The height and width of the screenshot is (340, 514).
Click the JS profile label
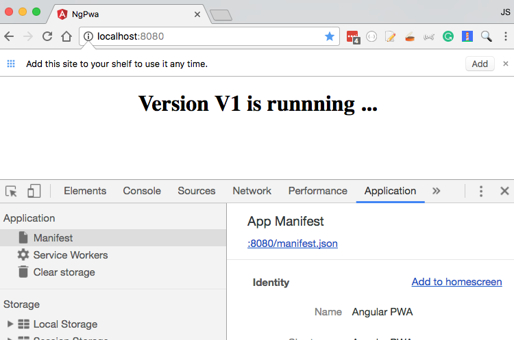point(505,12)
